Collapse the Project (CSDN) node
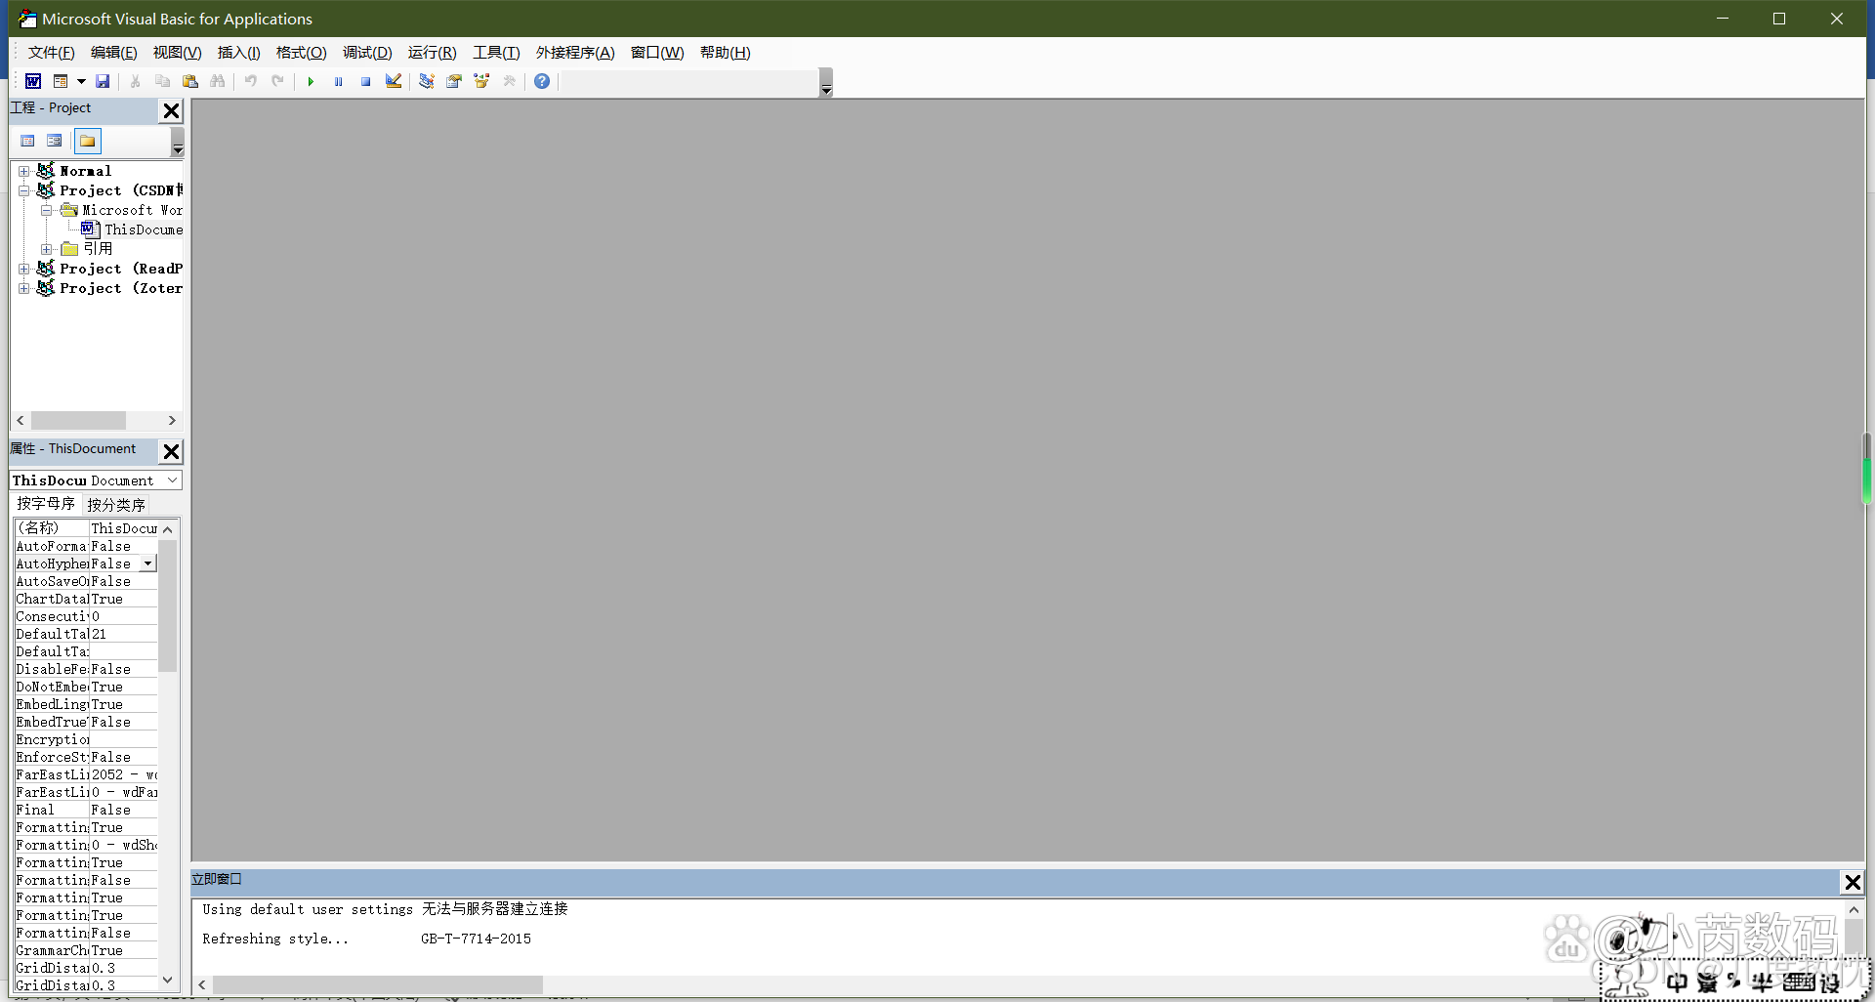This screenshot has height=1002, width=1875. point(24,190)
